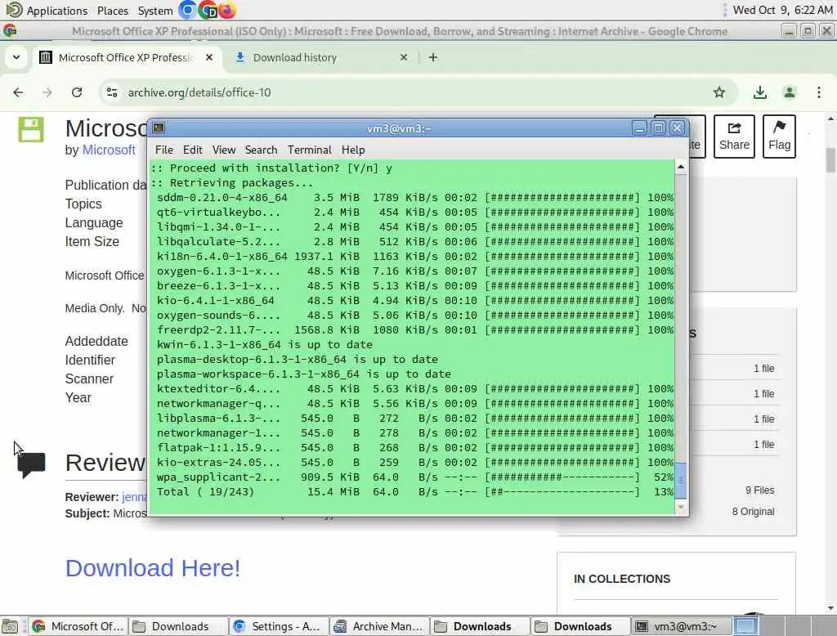Click the clock showing Wed Oct 9
The image size is (837, 636).
[x=782, y=10]
